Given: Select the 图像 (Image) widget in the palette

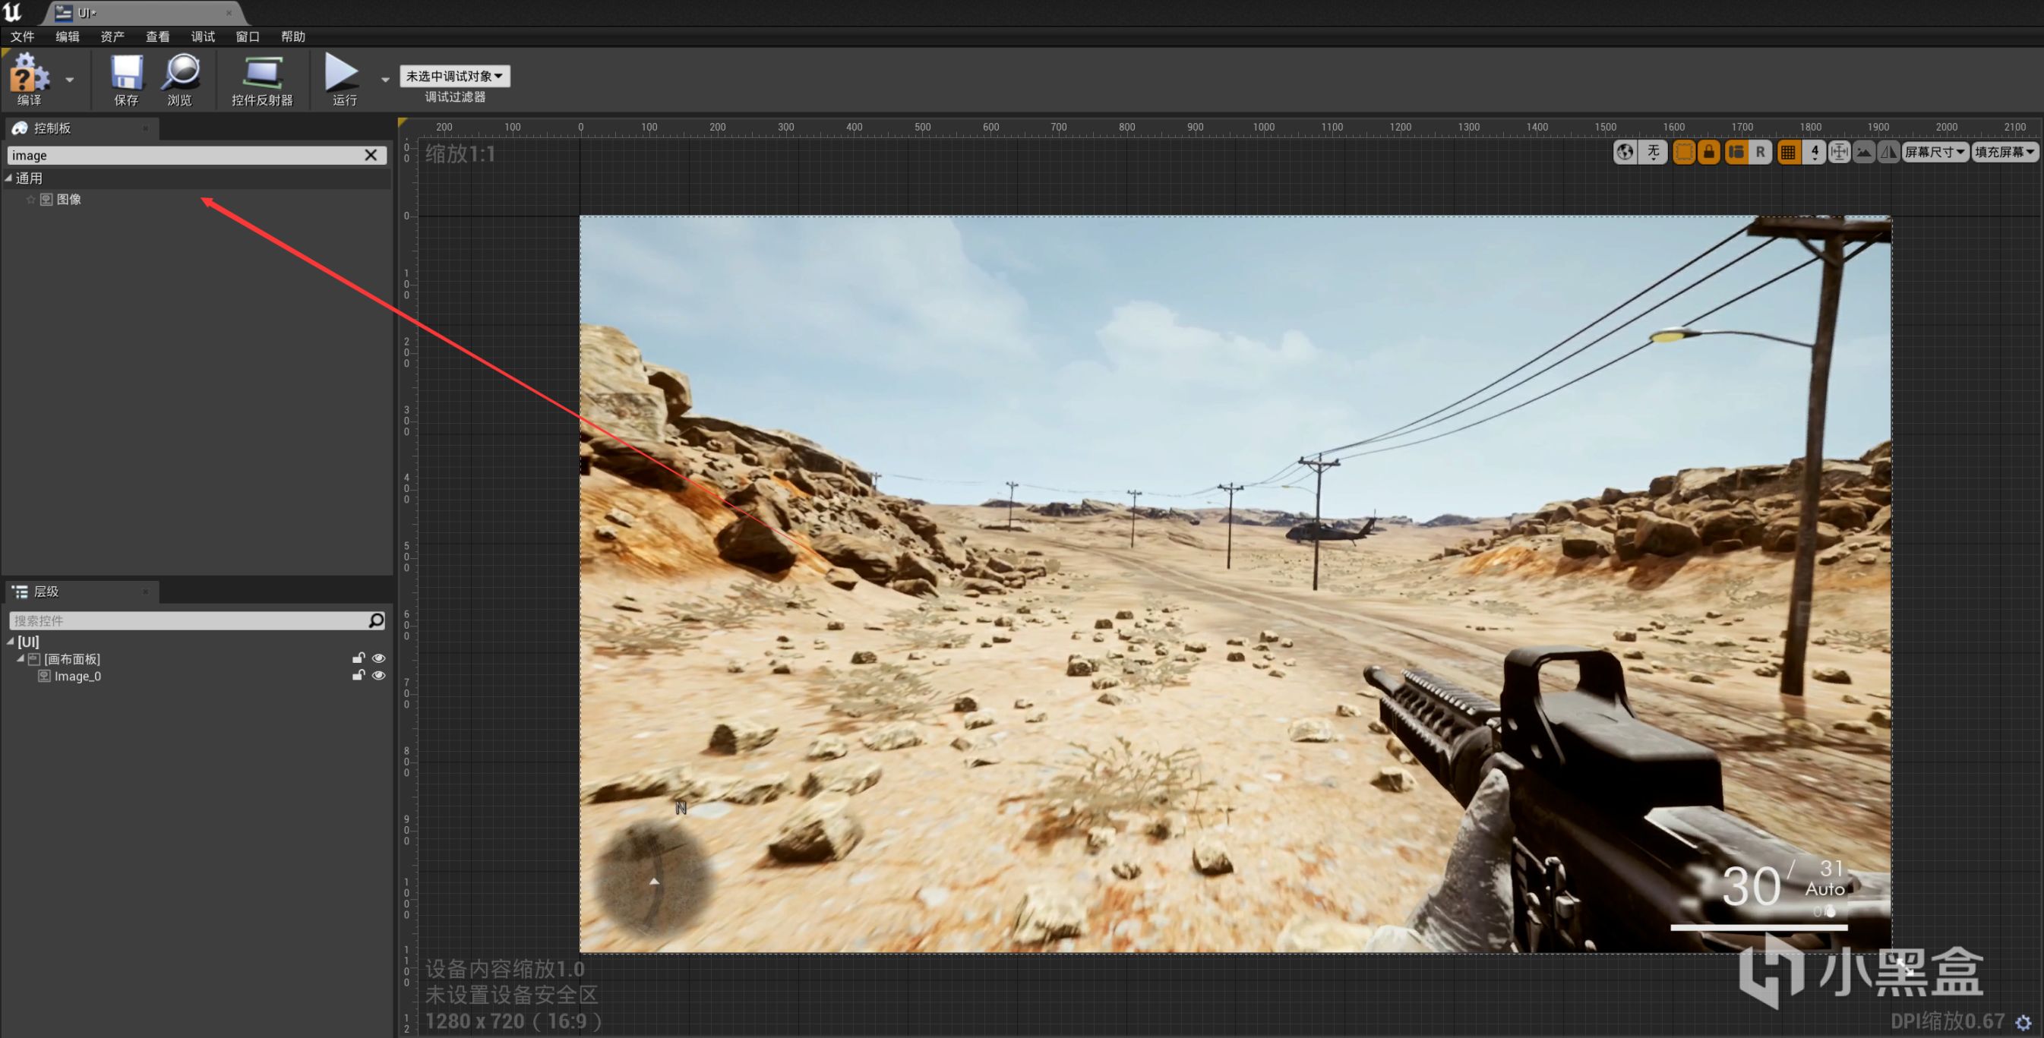Looking at the screenshot, I should coord(69,199).
